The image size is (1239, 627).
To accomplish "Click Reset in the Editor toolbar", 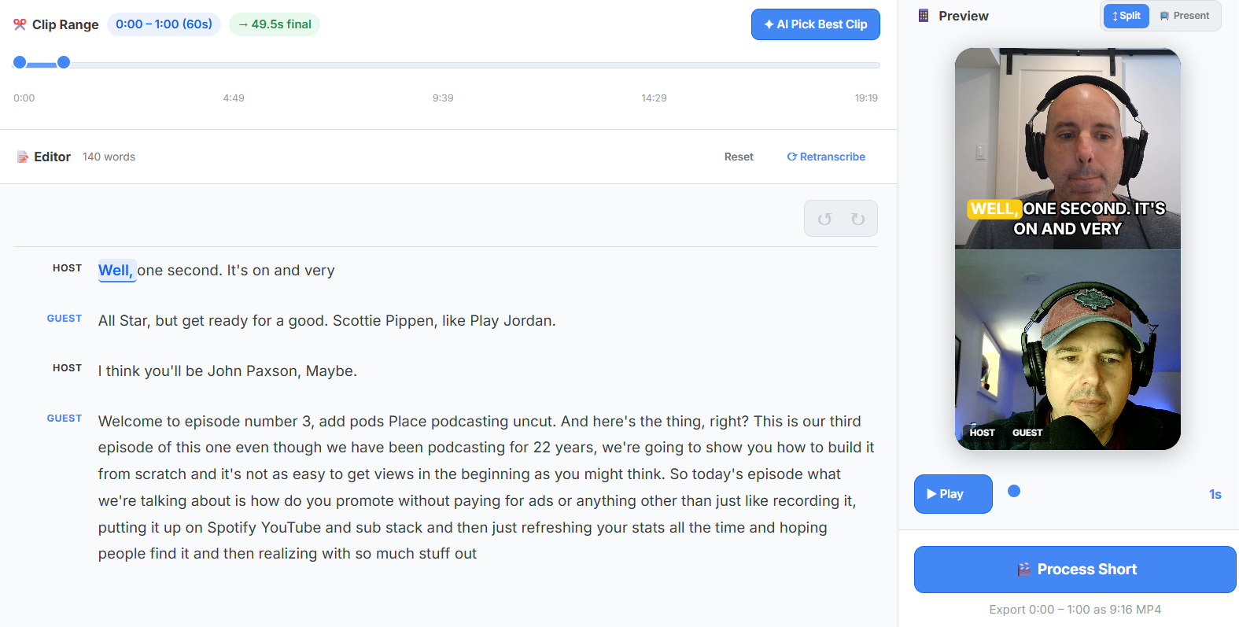I will tap(738, 157).
